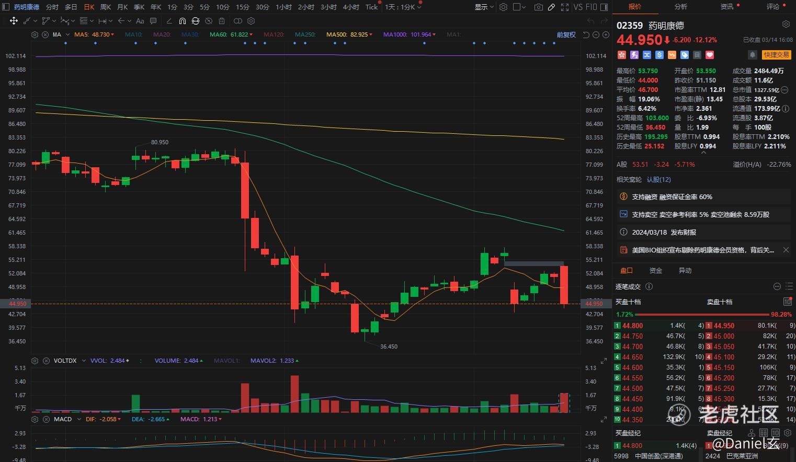Switch to 分时 intraday view

52,7
